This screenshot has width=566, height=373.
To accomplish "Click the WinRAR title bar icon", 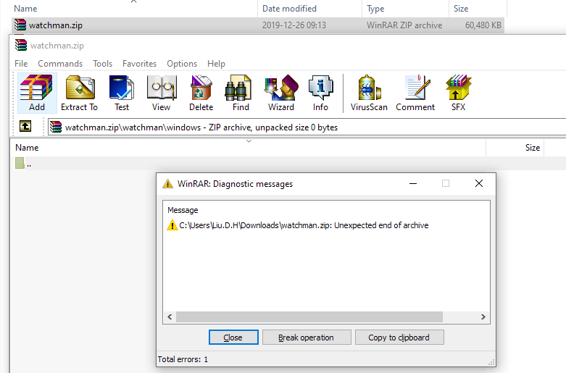I will coord(21,45).
